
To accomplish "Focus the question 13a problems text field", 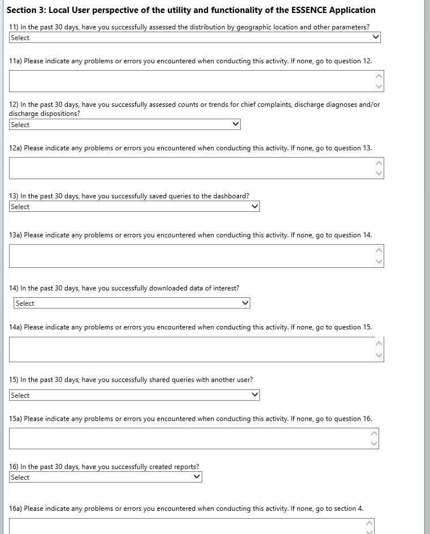I will pos(192,256).
